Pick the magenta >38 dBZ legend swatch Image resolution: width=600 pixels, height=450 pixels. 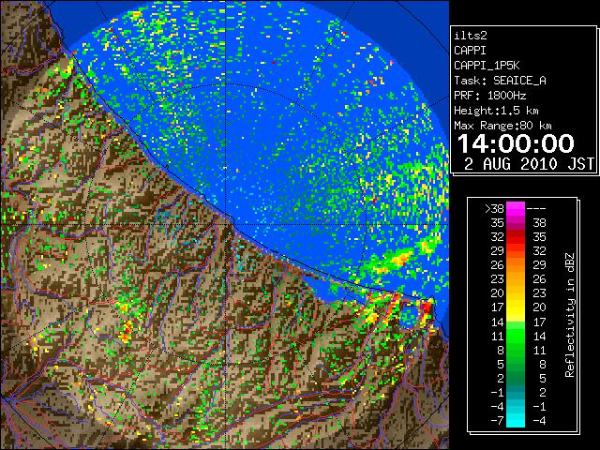516,208
